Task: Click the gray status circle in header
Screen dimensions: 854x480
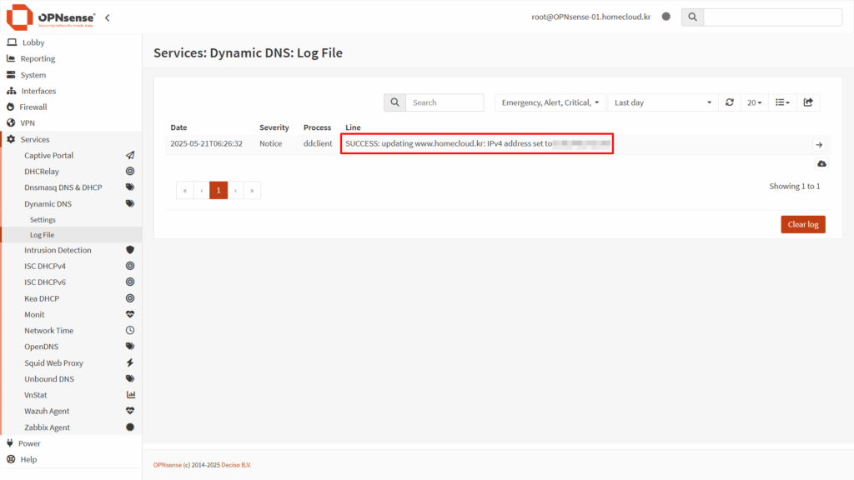Action: point(666,17)
